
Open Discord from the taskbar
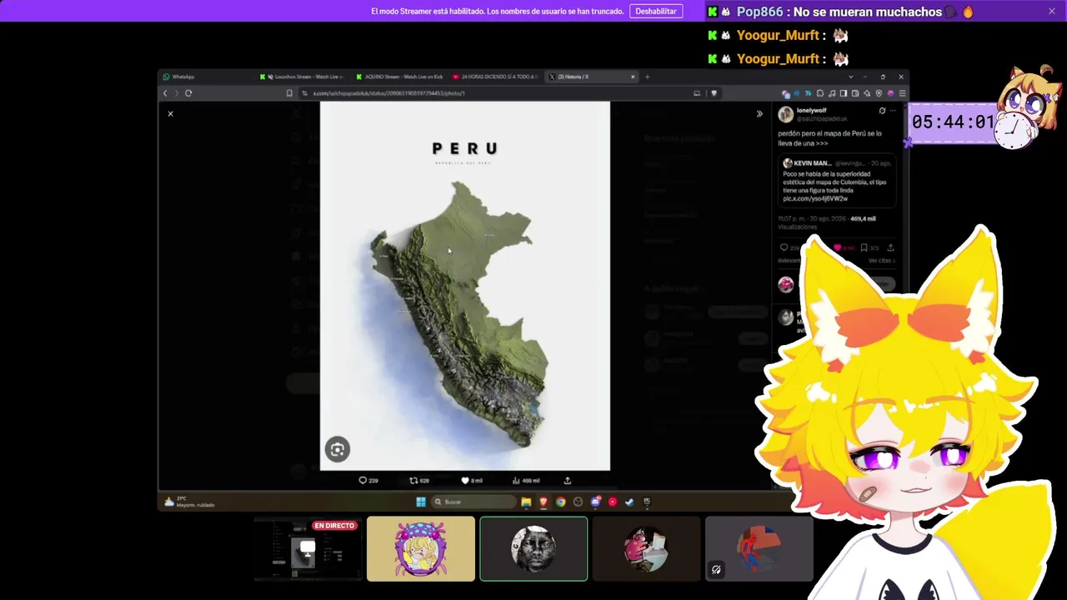595,502
